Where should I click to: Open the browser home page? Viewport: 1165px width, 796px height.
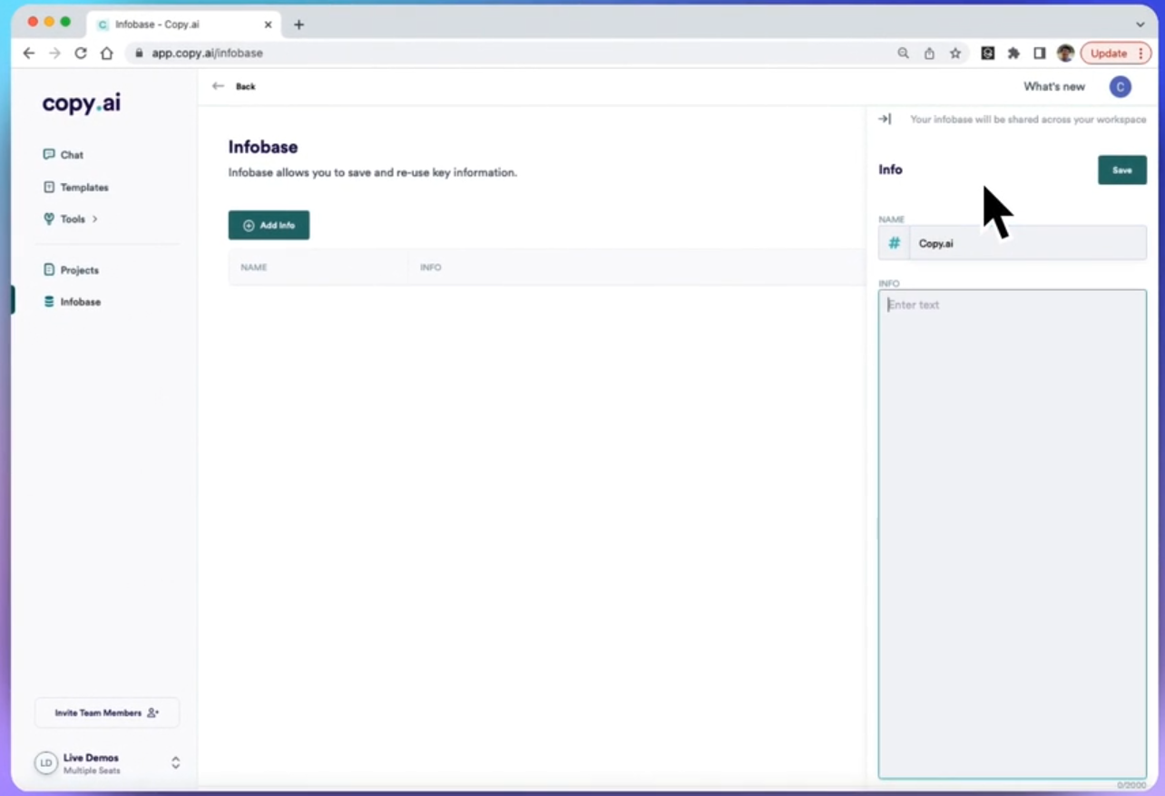click(x=107, y=53)
